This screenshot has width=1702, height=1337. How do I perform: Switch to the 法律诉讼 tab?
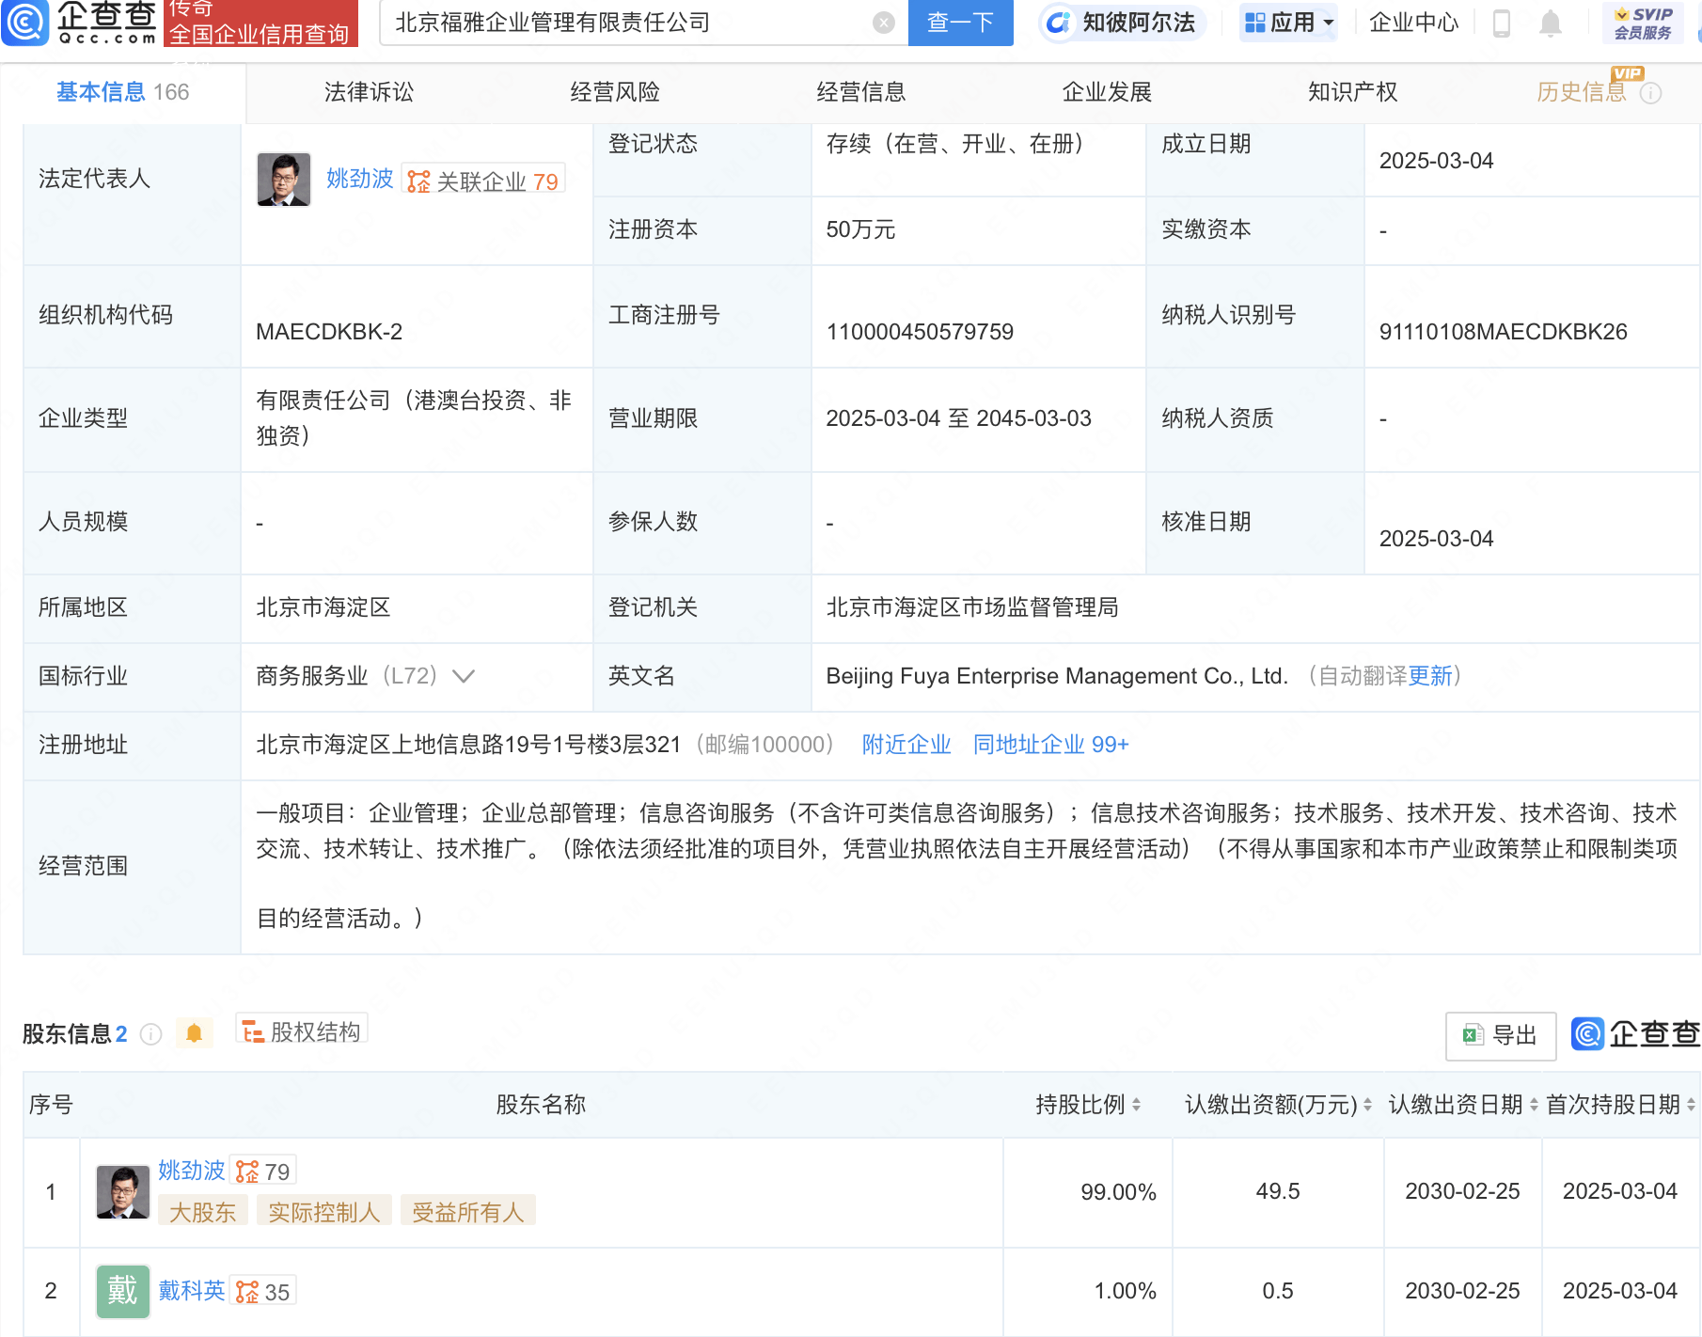pyautogui.click(x=369, y=92)
